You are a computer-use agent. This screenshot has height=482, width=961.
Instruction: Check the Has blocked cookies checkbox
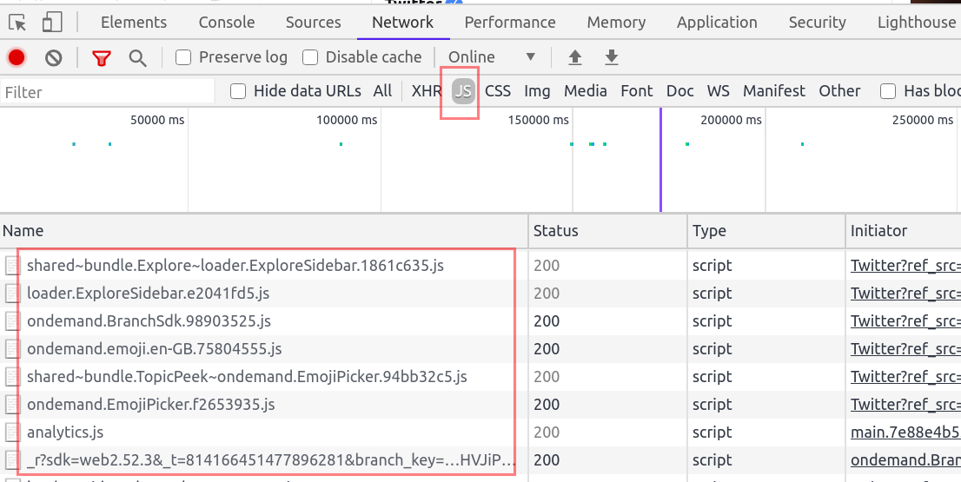point(887,91)
